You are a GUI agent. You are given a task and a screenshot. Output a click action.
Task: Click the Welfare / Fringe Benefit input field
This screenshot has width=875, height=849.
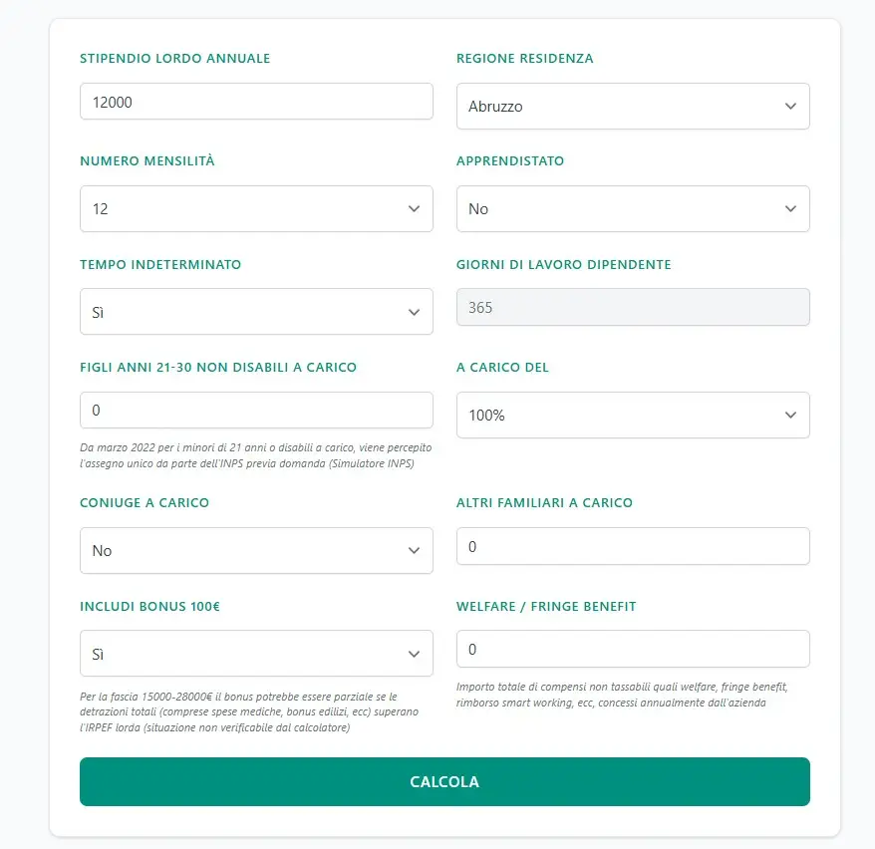(x=632, y=649)
